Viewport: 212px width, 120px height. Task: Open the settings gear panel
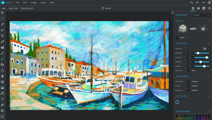coord(209,8)
